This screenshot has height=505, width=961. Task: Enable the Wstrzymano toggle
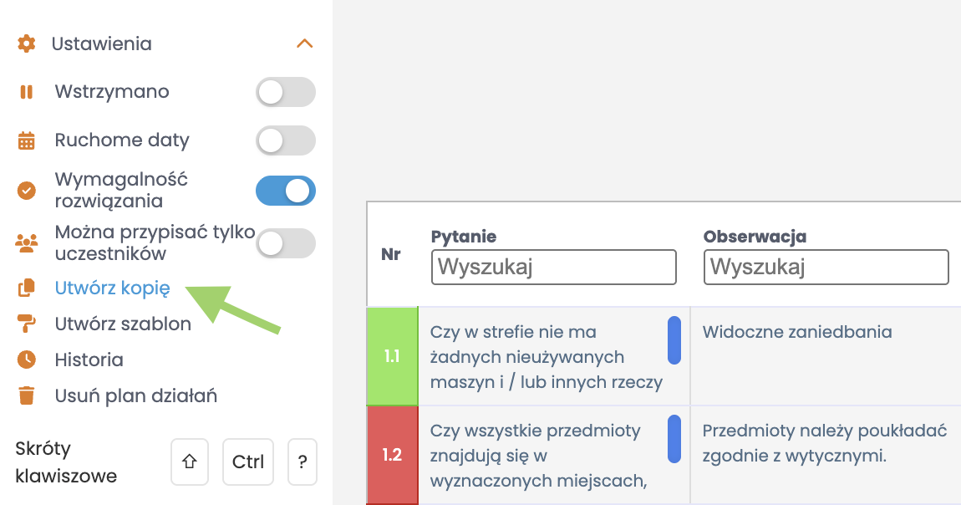[x=285, y=92]
